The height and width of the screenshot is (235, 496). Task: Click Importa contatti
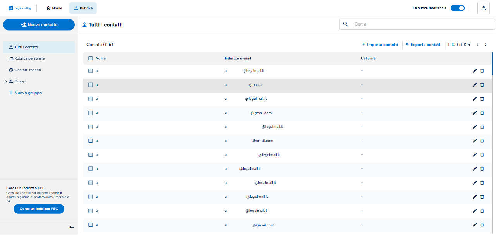pos(379,45)
